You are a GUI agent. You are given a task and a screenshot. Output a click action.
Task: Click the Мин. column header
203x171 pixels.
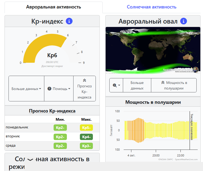pos(60,119)
